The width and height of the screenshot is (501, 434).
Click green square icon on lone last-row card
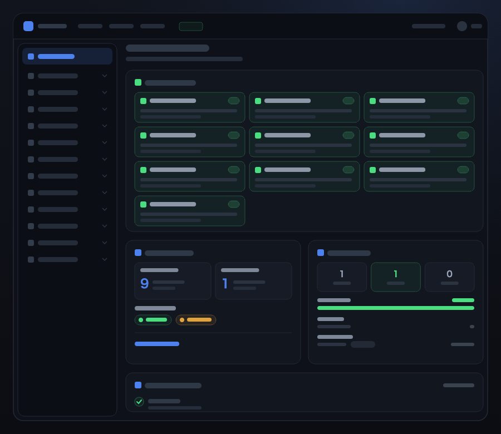(144, 204)
